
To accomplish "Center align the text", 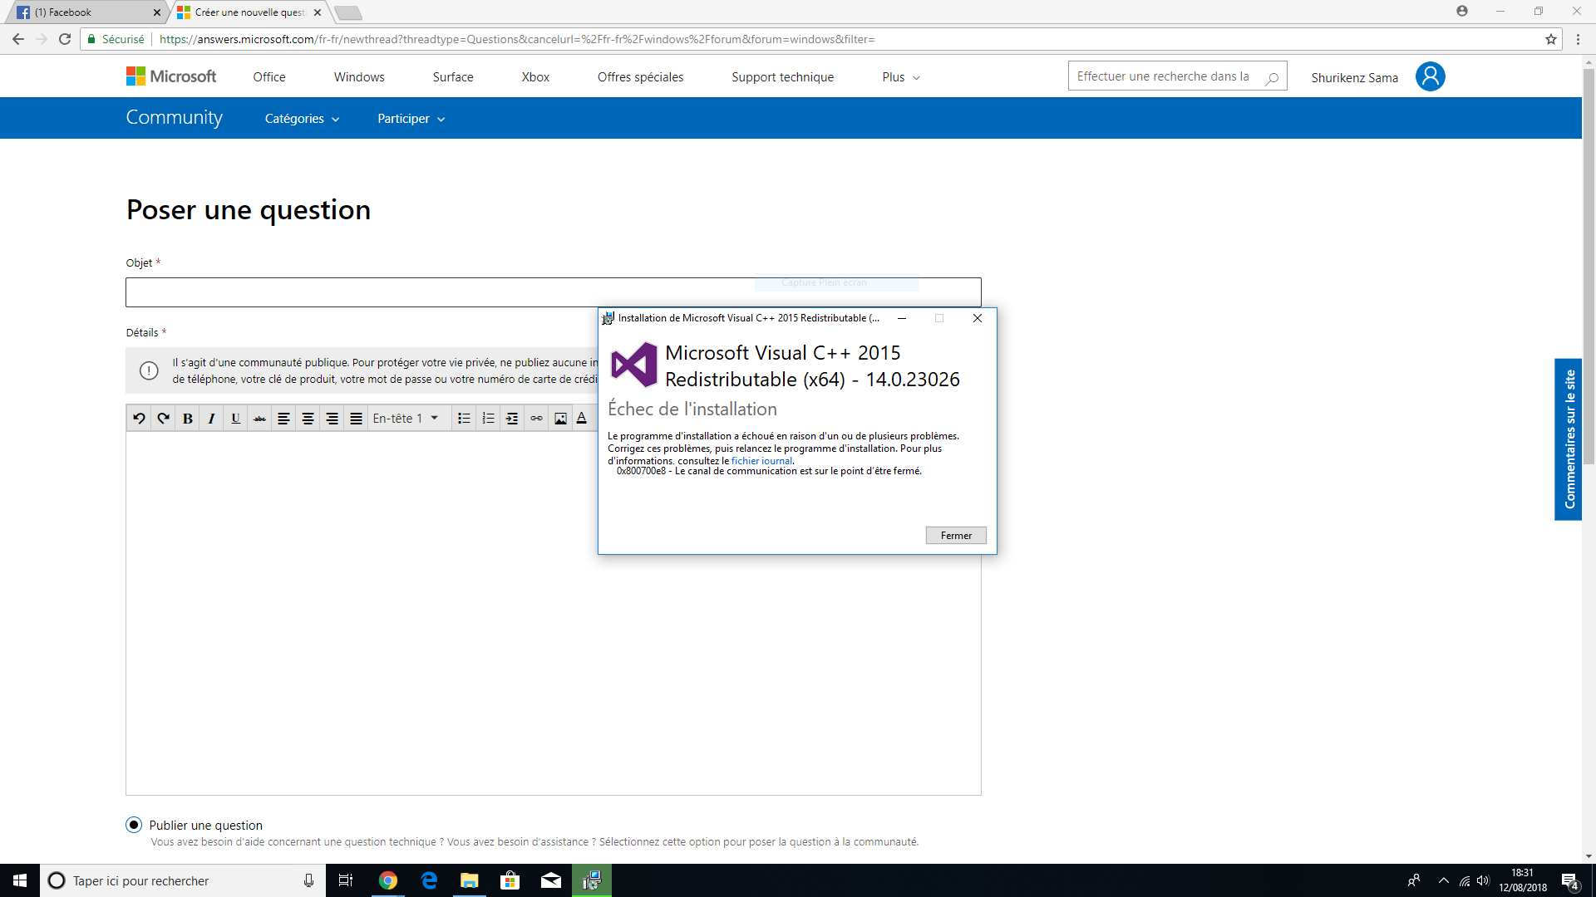I will coord(308,419).
